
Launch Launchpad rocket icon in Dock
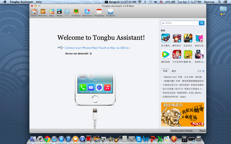(40, 139)
